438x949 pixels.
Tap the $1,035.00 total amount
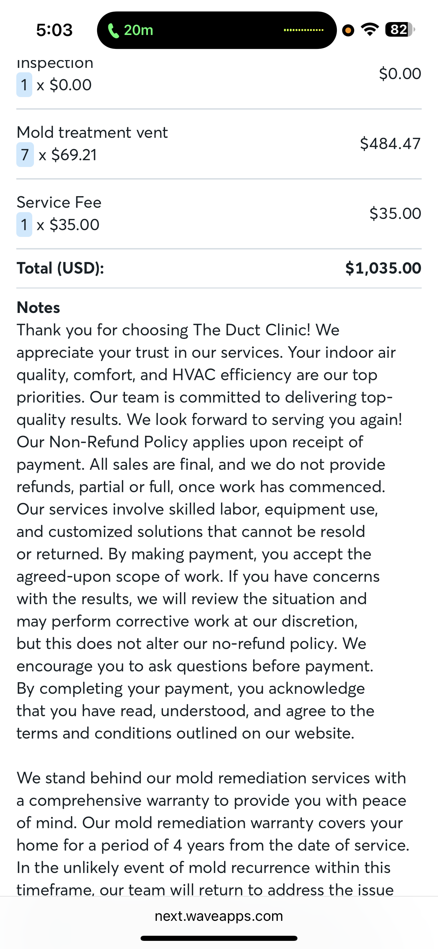coord(383,268)
